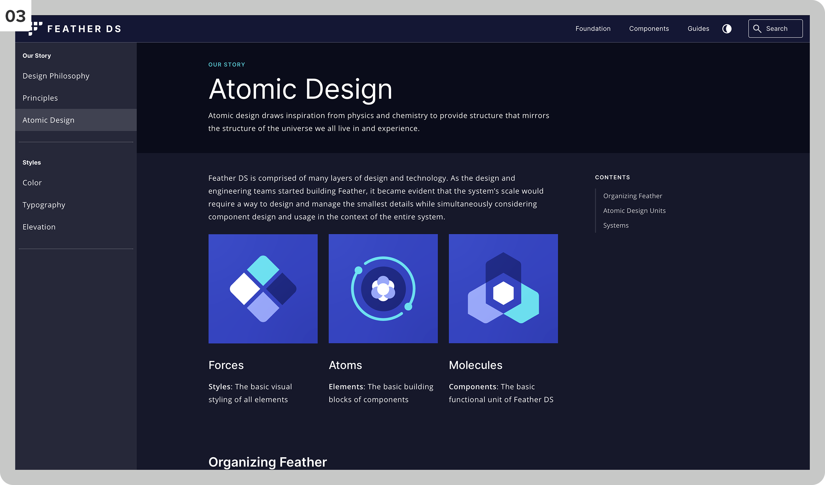Click the search magnifier icon
The width and height of the screenshot is (825, 485).
[x=757, y=29]
